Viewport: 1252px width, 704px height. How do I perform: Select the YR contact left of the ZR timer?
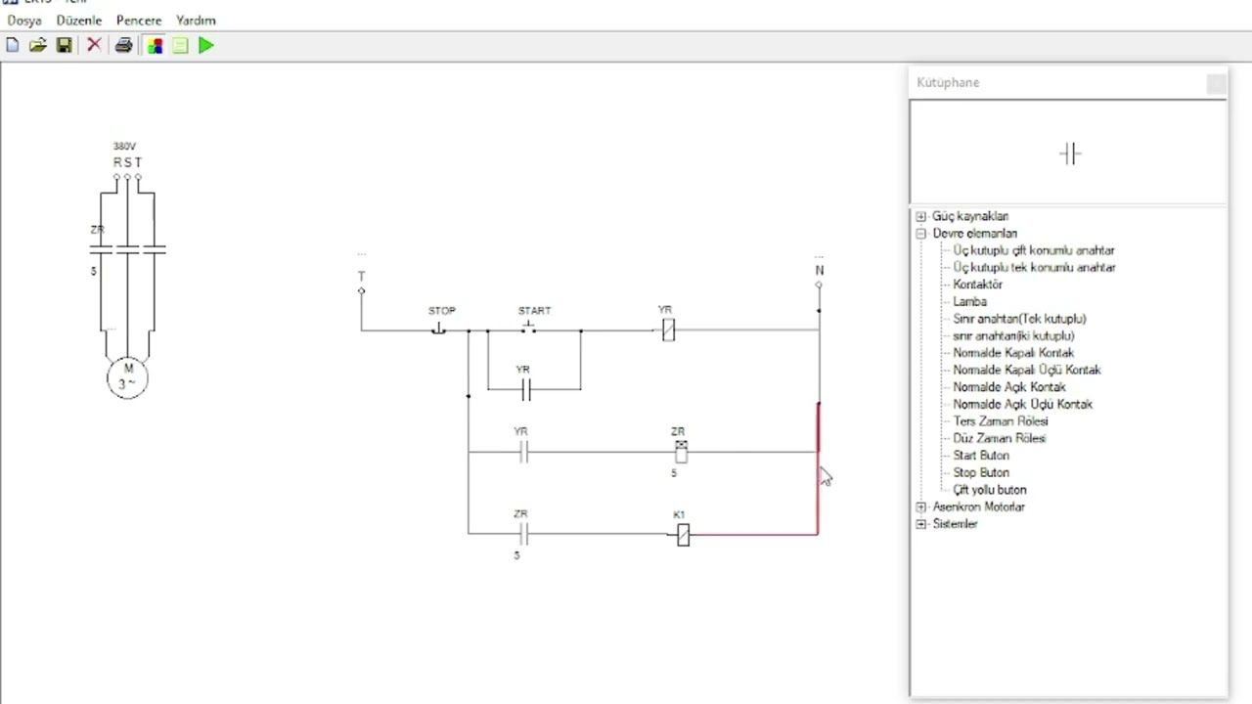pos(523,452)
